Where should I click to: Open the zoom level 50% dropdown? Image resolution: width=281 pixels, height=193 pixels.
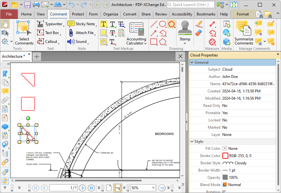(x=153, y=188)
